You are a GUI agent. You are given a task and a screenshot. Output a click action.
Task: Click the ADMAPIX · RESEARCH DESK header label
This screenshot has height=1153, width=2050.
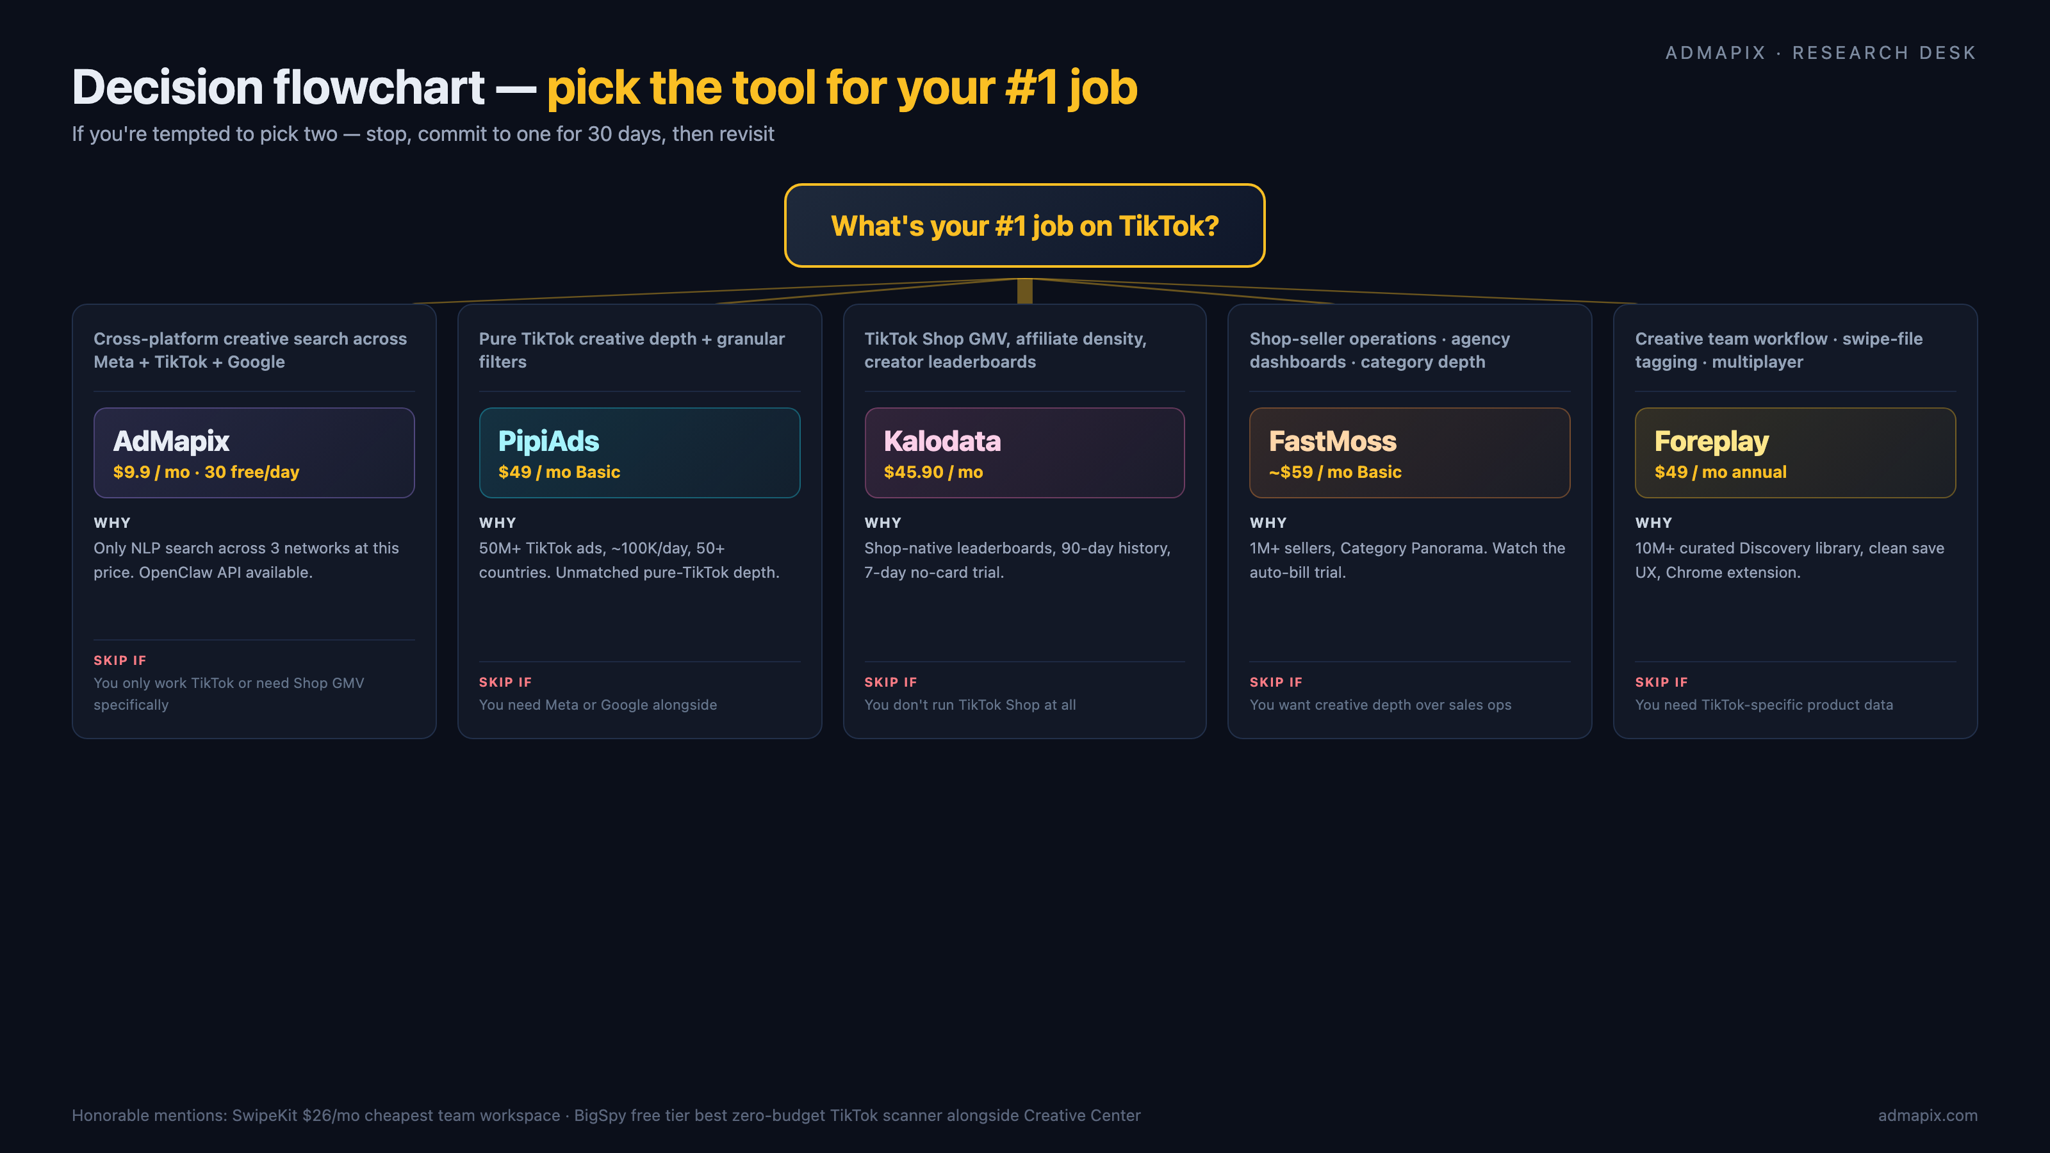pyautogui.click(x=1820, y=53)
